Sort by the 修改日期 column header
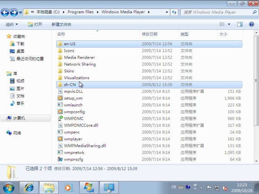The image size is (259, 194). 149,34
